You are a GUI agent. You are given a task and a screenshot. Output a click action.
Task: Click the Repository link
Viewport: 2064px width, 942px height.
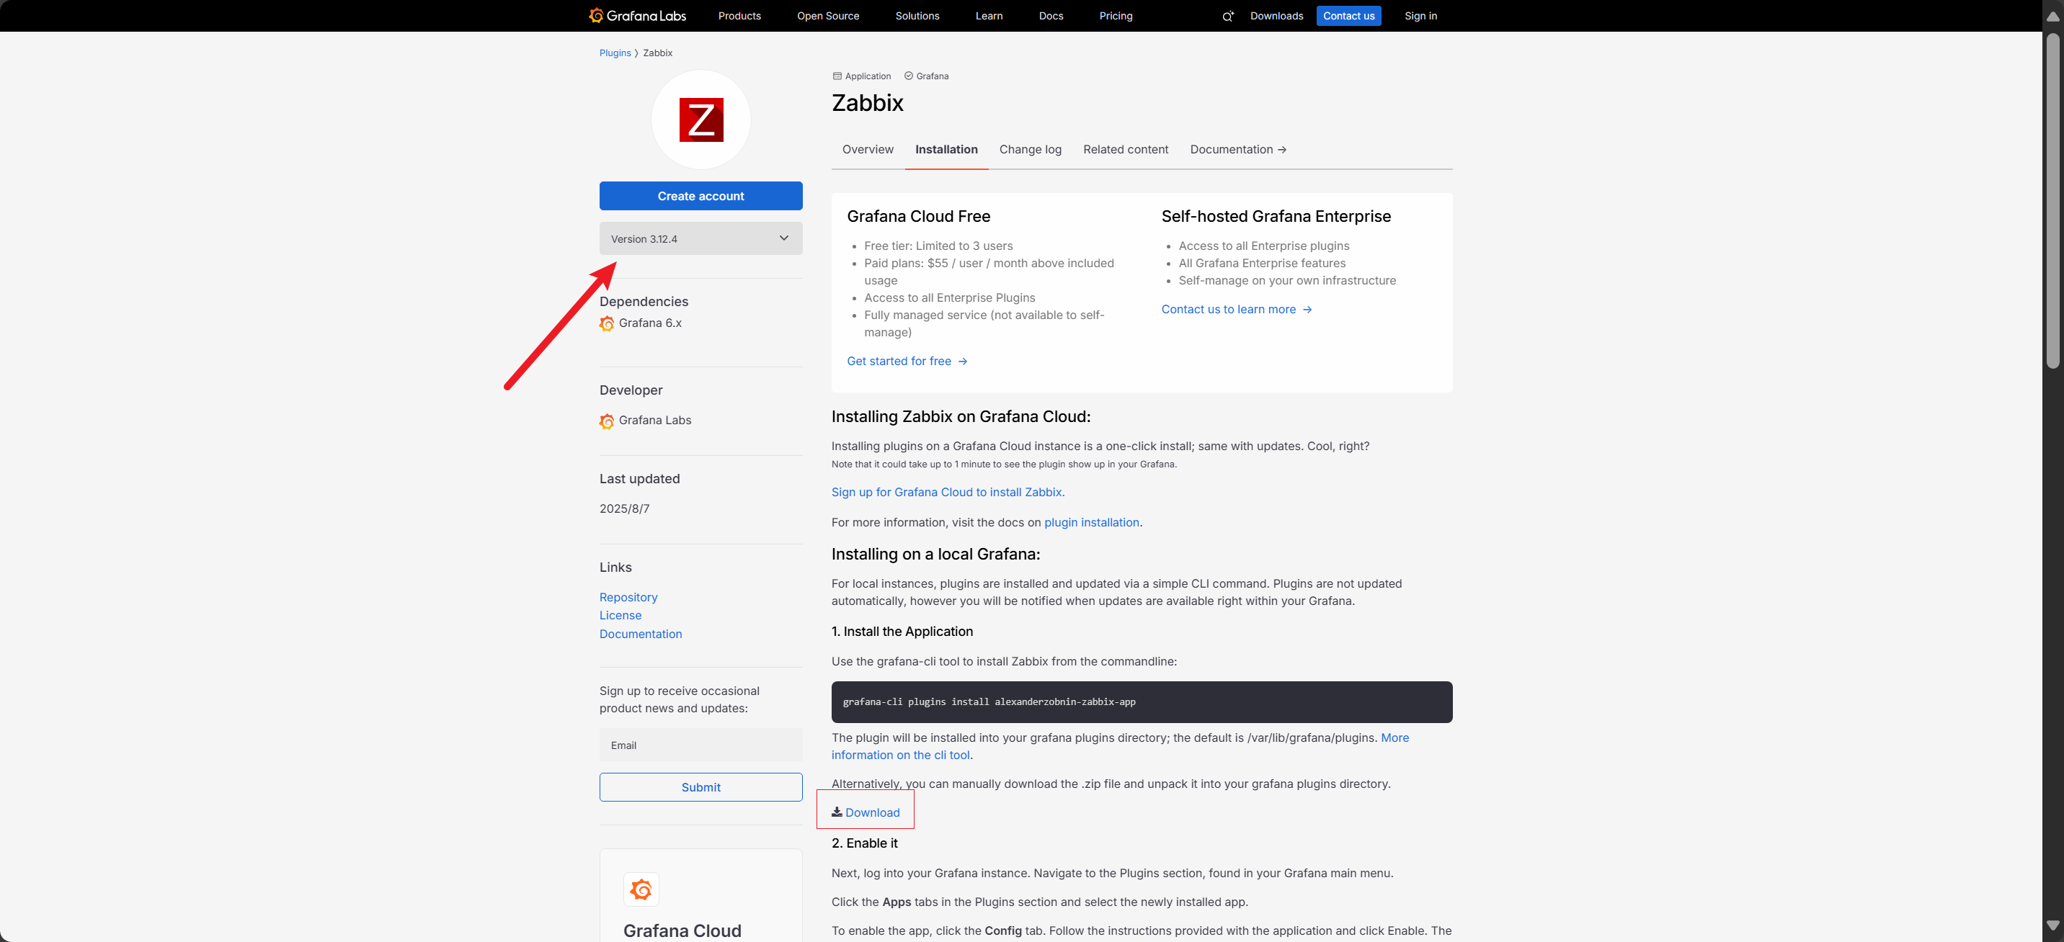[x=628, y=598]
